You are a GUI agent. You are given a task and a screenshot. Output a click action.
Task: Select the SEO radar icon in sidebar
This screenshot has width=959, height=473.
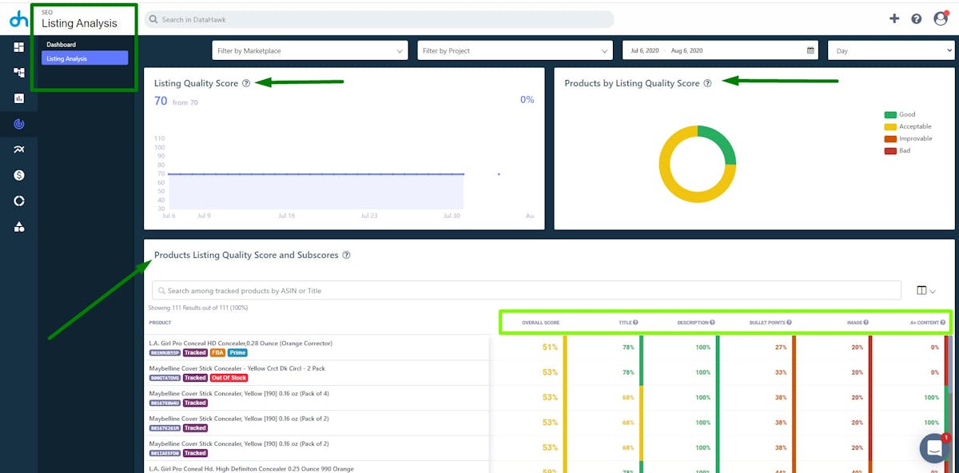[18, 124]
